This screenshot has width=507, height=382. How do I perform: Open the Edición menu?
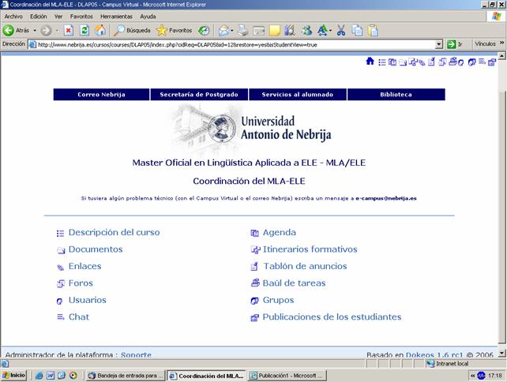pos(38,17)
